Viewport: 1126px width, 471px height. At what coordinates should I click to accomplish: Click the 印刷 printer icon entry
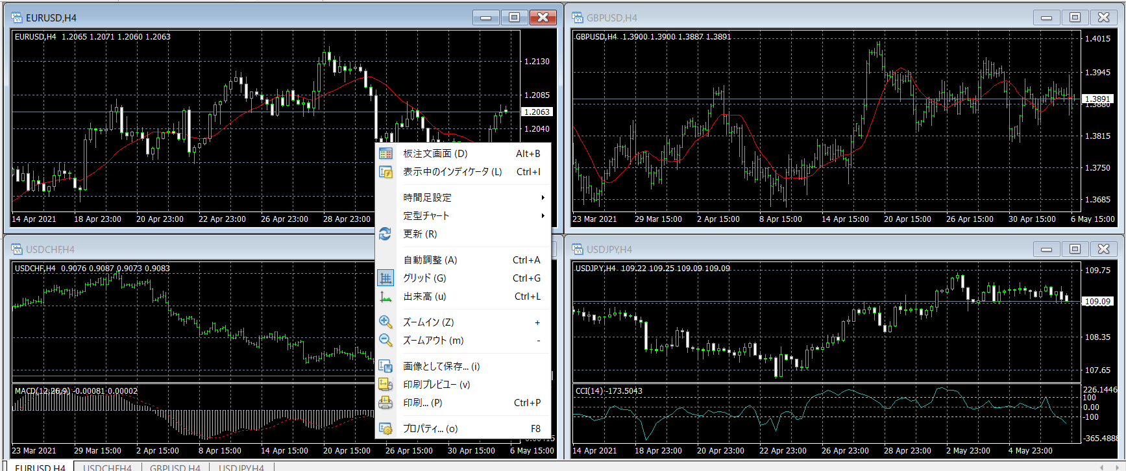[386, 403]
